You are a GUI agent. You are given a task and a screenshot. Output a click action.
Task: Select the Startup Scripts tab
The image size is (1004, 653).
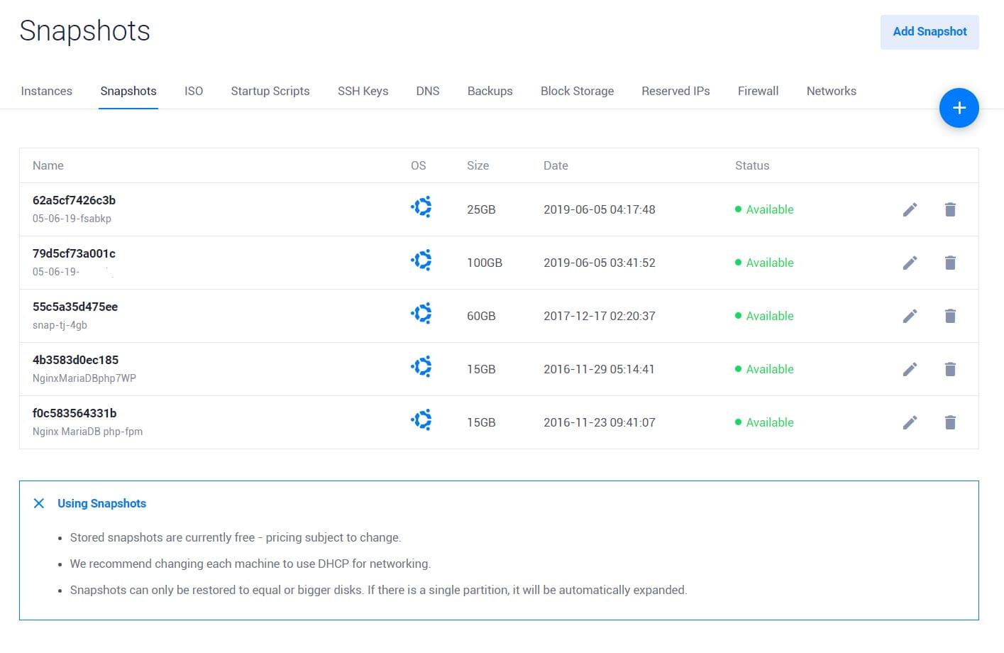(270, 91)
